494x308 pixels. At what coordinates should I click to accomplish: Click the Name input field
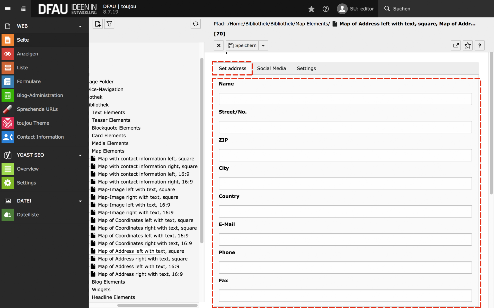[345, 99]
